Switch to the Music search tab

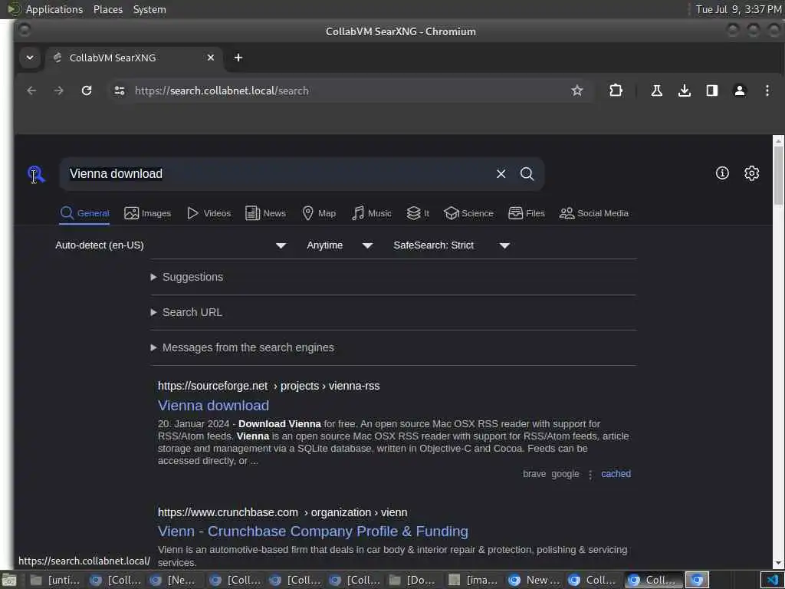tap(372, 213)
